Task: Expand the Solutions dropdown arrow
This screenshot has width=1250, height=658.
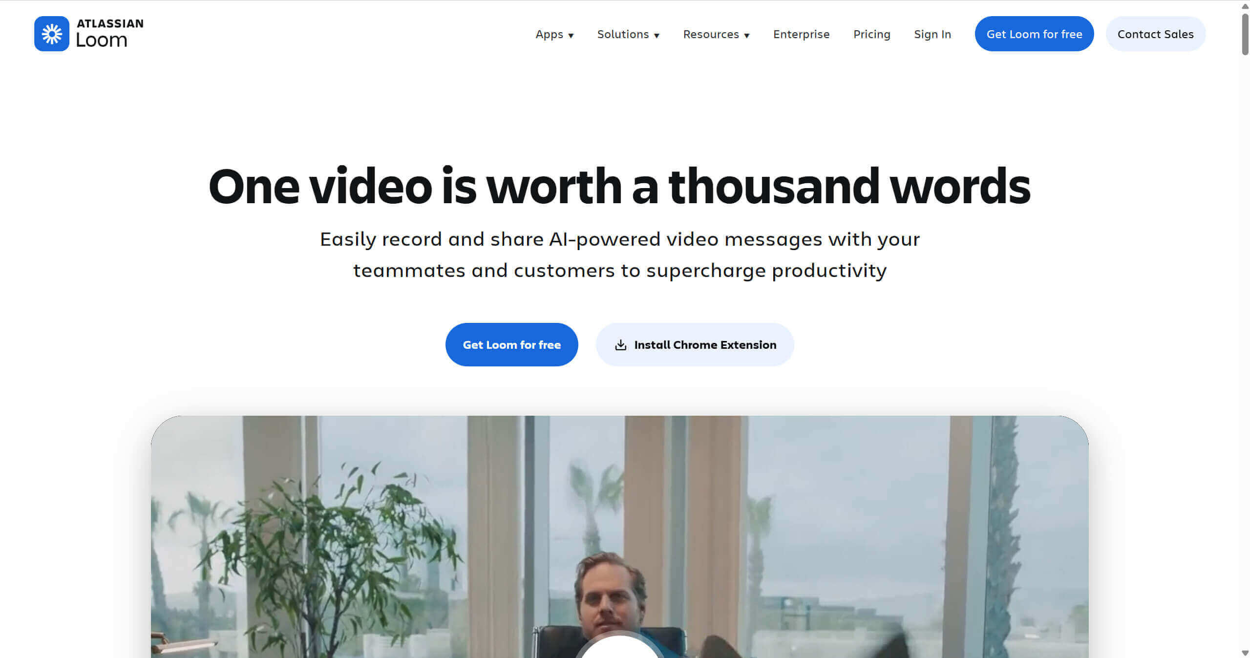Action: [657, 36]
